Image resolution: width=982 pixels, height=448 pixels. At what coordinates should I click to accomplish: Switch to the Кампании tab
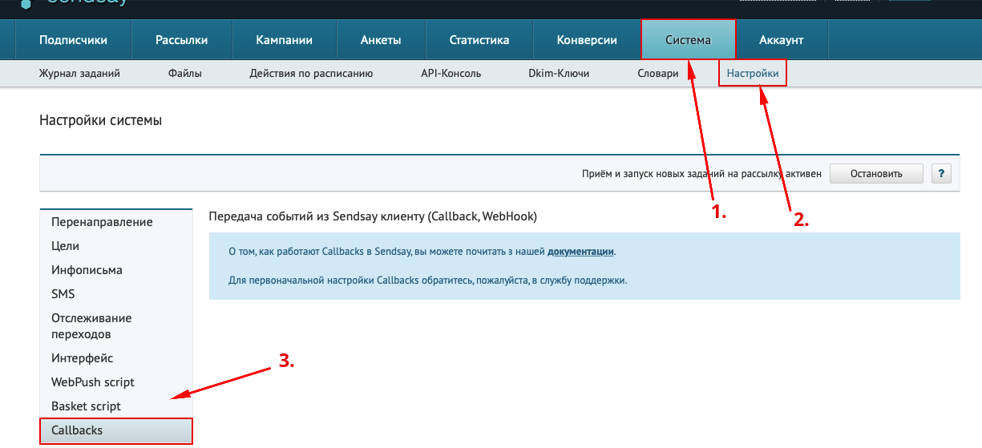click(x=285, y=40)
